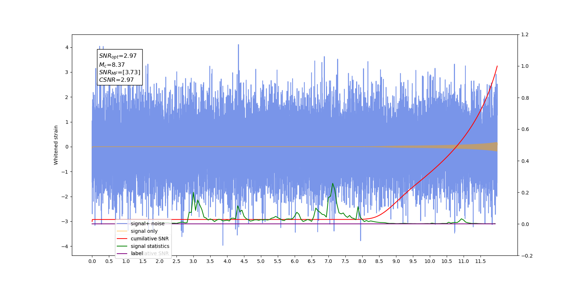
Task: Click the SNRopt=2.97 annotation line
Action: [x=118, y=56]
